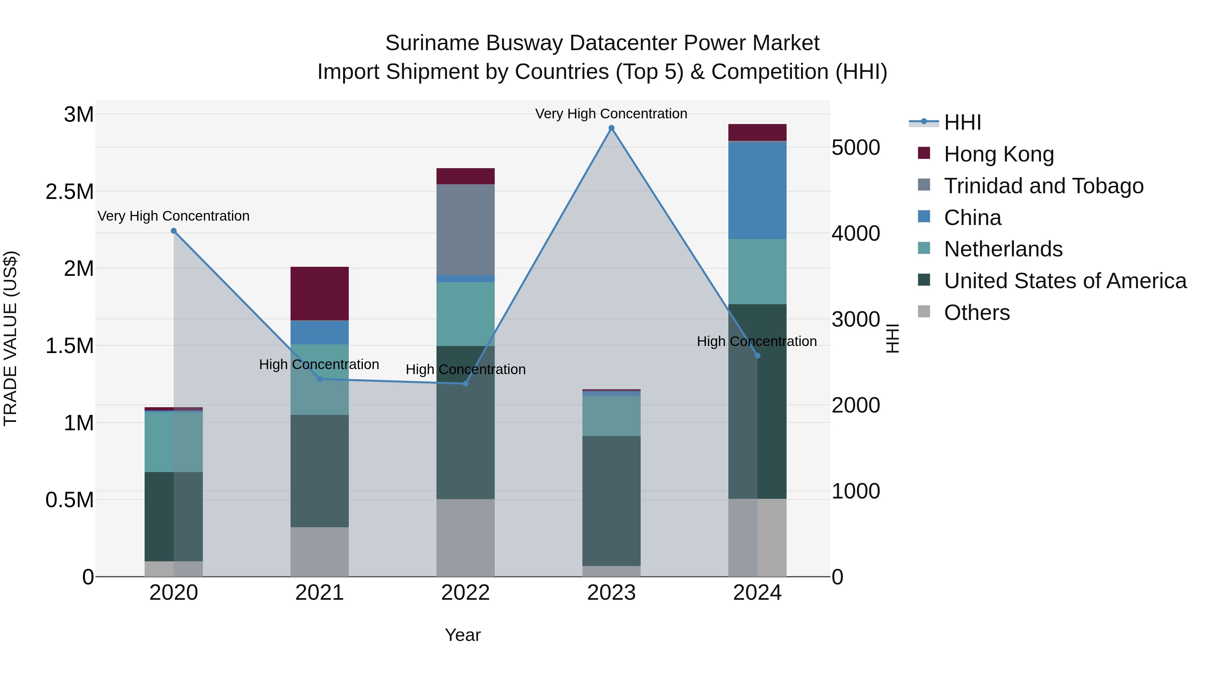This screenshot has width=1205, height=677.
Task: Click the 2023 Netherlands bar segment
Action: (612, 416)
